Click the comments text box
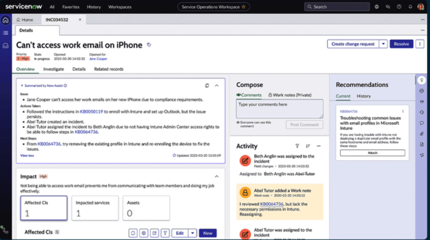This screenshot has height=240, width=430. coord(280,108)
